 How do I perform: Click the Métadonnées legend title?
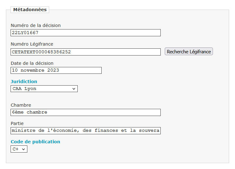click(30, 10)
